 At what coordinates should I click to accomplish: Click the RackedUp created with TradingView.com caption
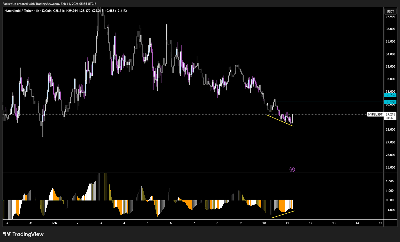click(49, 4)
